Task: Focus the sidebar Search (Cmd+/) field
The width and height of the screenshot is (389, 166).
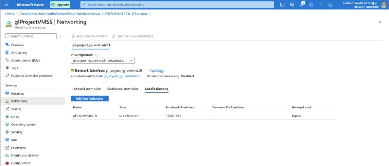Action: click(31, 36)
